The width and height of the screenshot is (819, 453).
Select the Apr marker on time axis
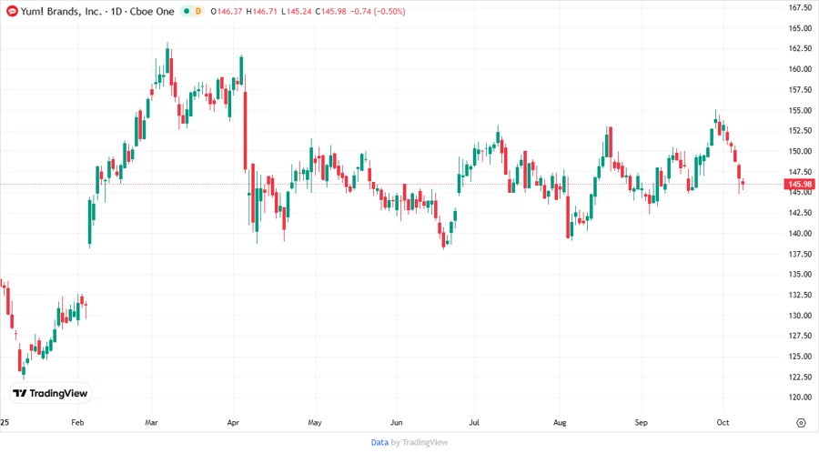point(234,423)
